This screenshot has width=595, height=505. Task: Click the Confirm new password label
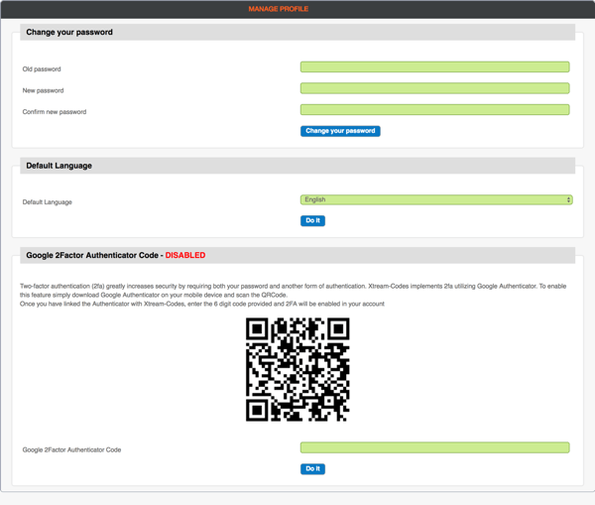click(x=55, y=112)
